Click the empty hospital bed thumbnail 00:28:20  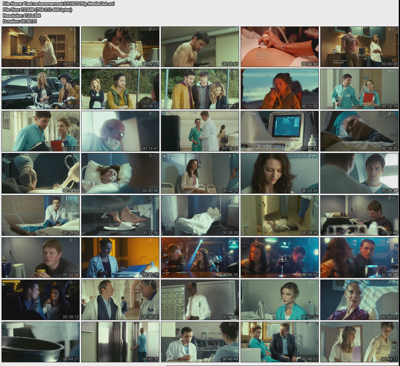click(200, 215)
